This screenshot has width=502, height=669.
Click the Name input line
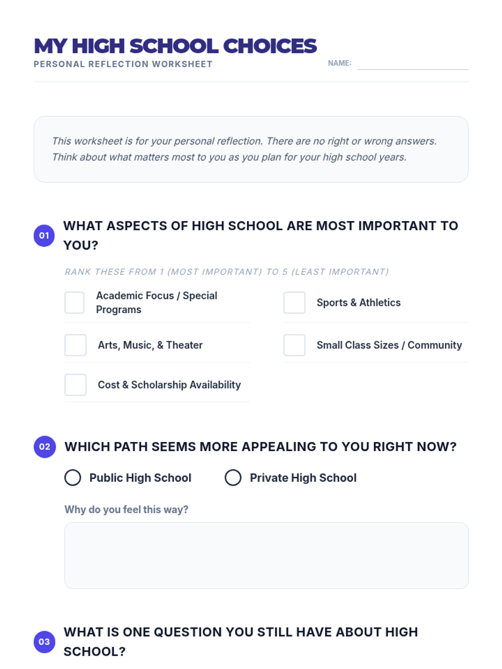point(412,64)
